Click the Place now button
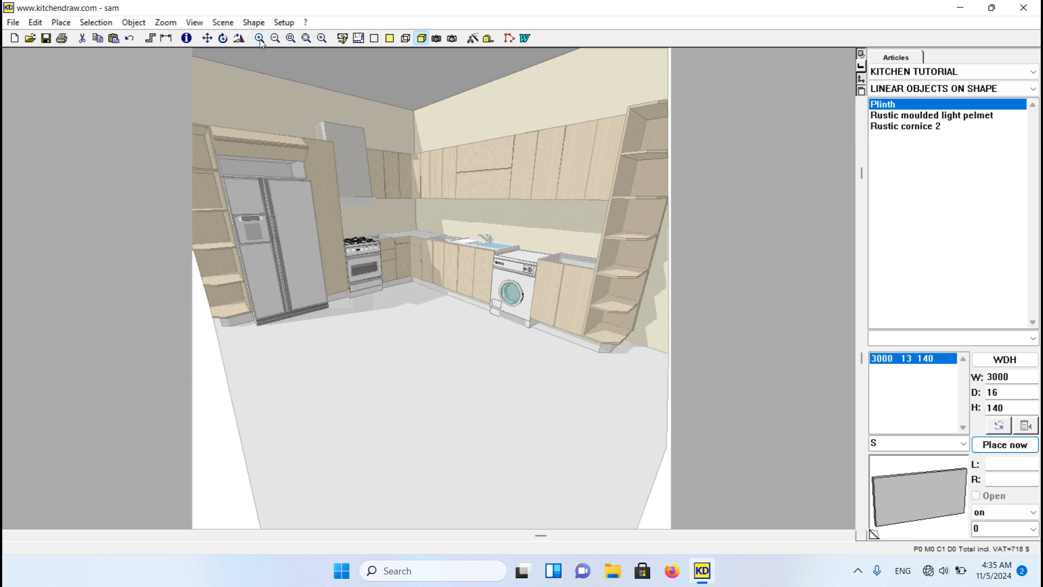The width and height of the screenshot is (1043, 587). point(1004,445)
